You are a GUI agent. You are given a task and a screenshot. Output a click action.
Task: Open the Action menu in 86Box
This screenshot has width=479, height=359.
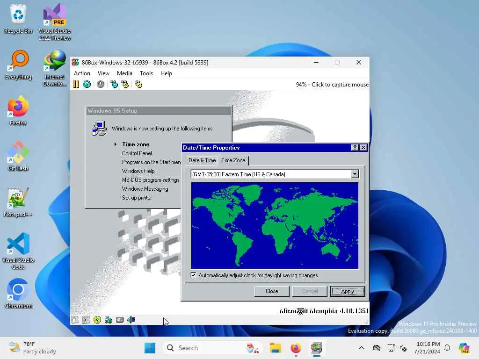(x=82, y=73)
